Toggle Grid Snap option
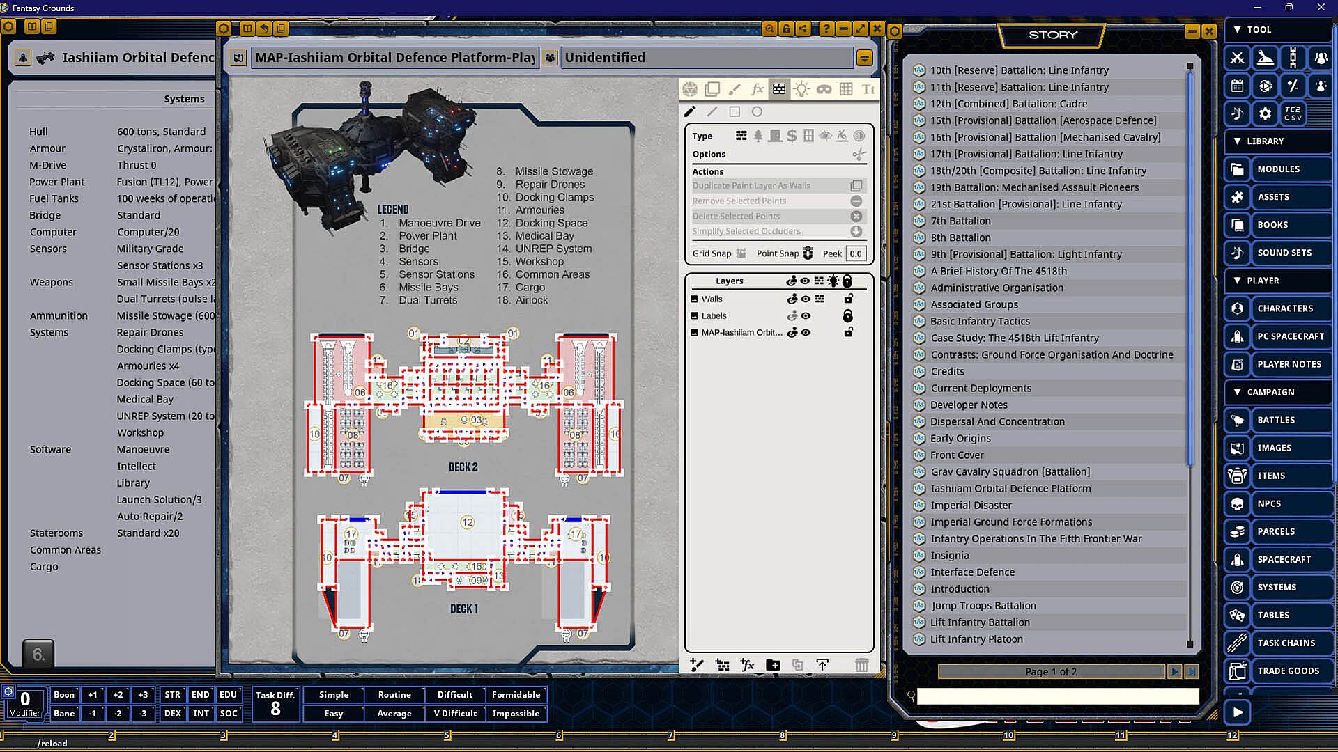 pos(740,253)
